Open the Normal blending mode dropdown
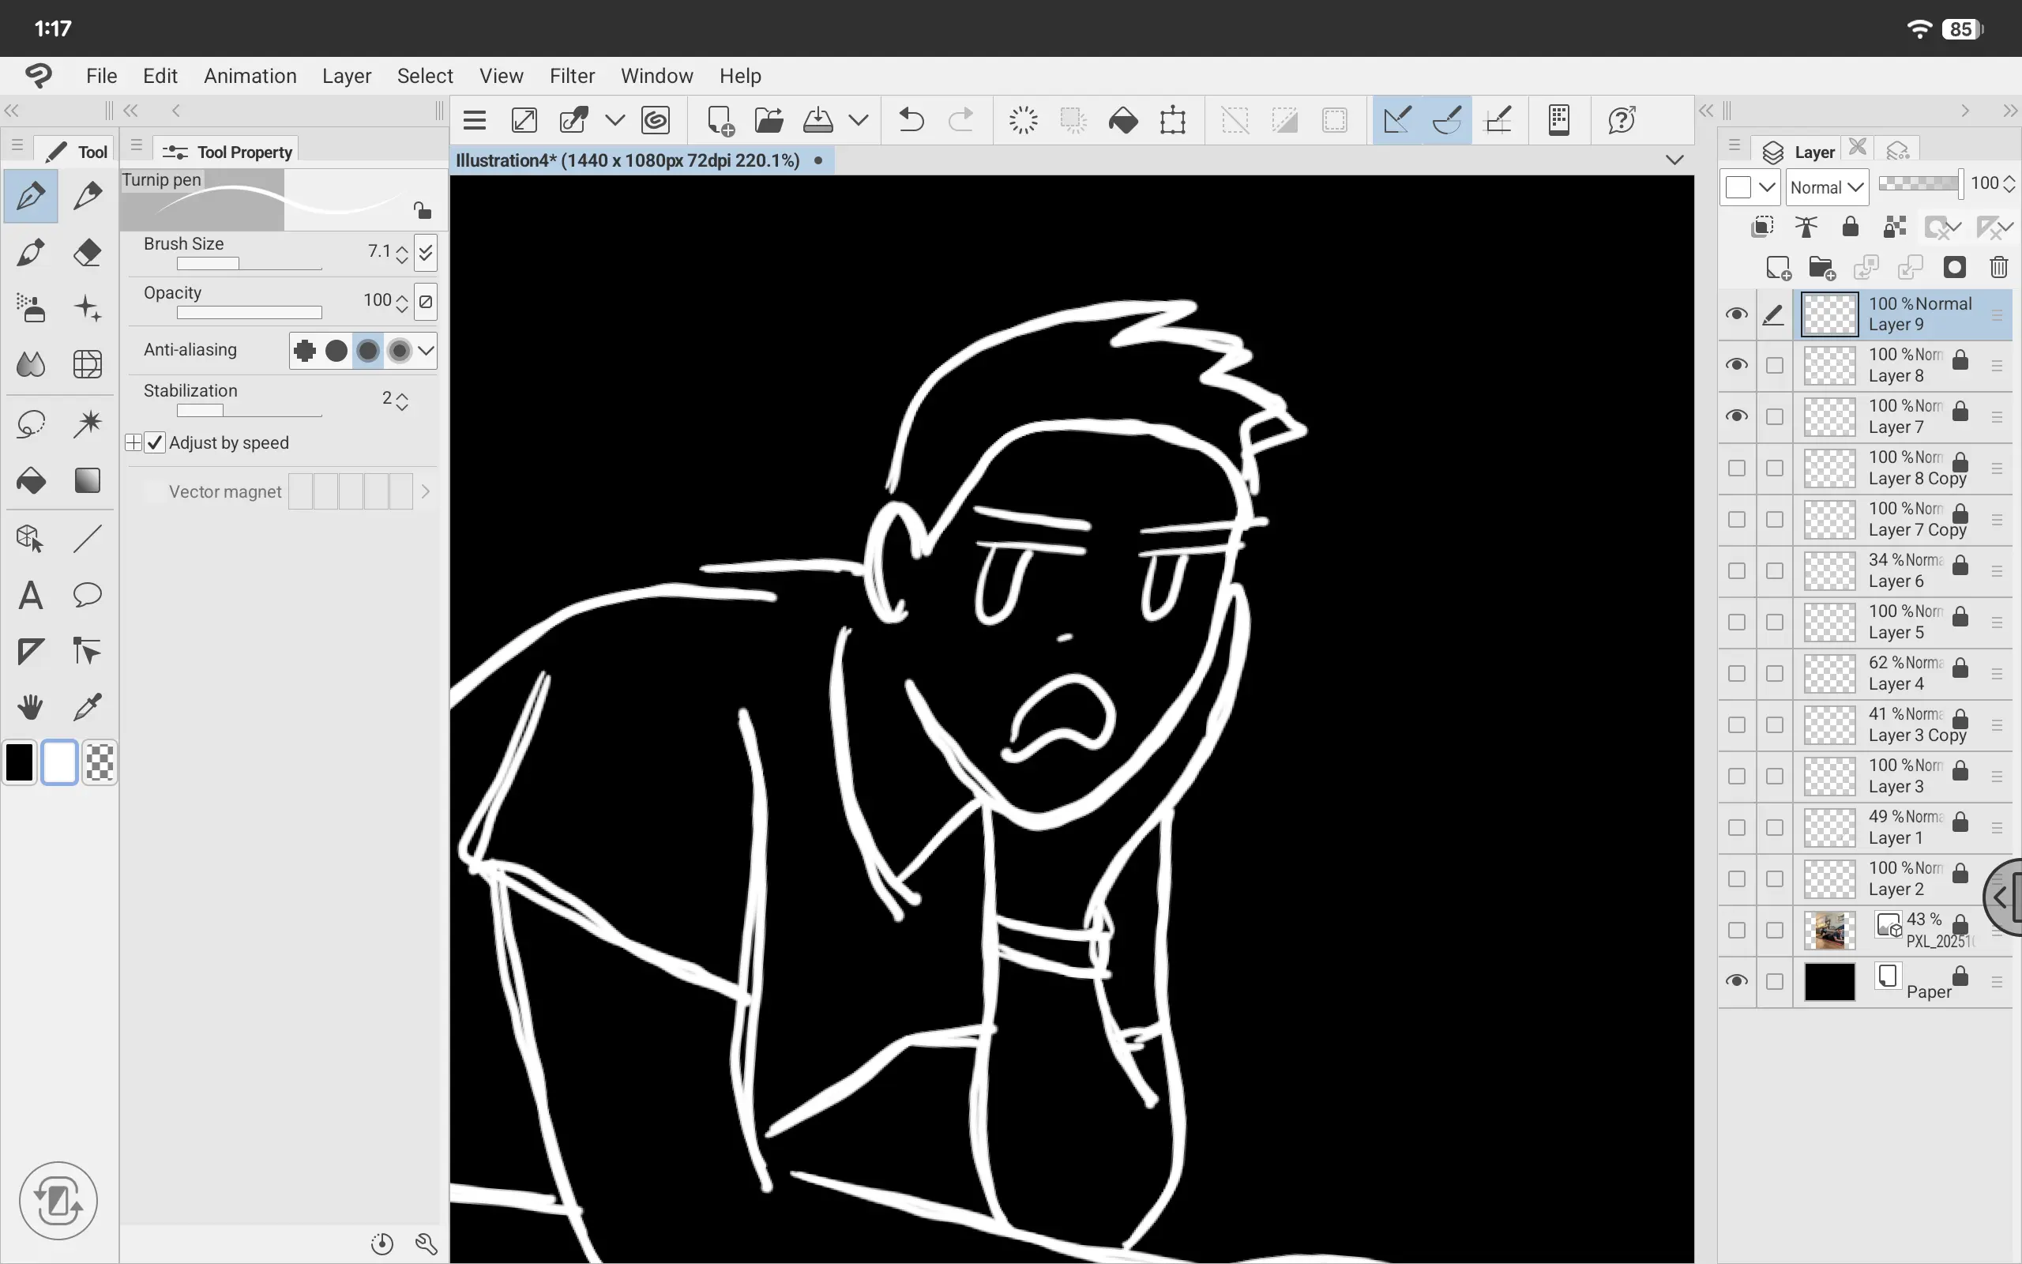The width and height of the screenshot is (2022, 1264). pyautogui.click(x=1826, y=187)
